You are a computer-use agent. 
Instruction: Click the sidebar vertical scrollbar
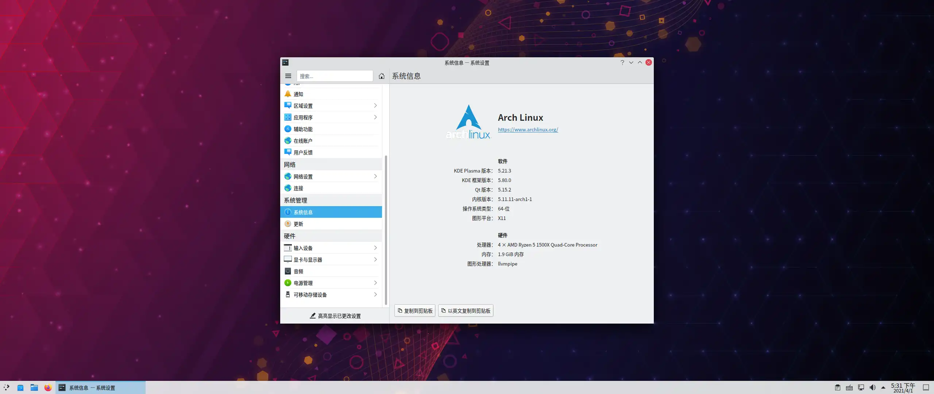coord(386,230)
